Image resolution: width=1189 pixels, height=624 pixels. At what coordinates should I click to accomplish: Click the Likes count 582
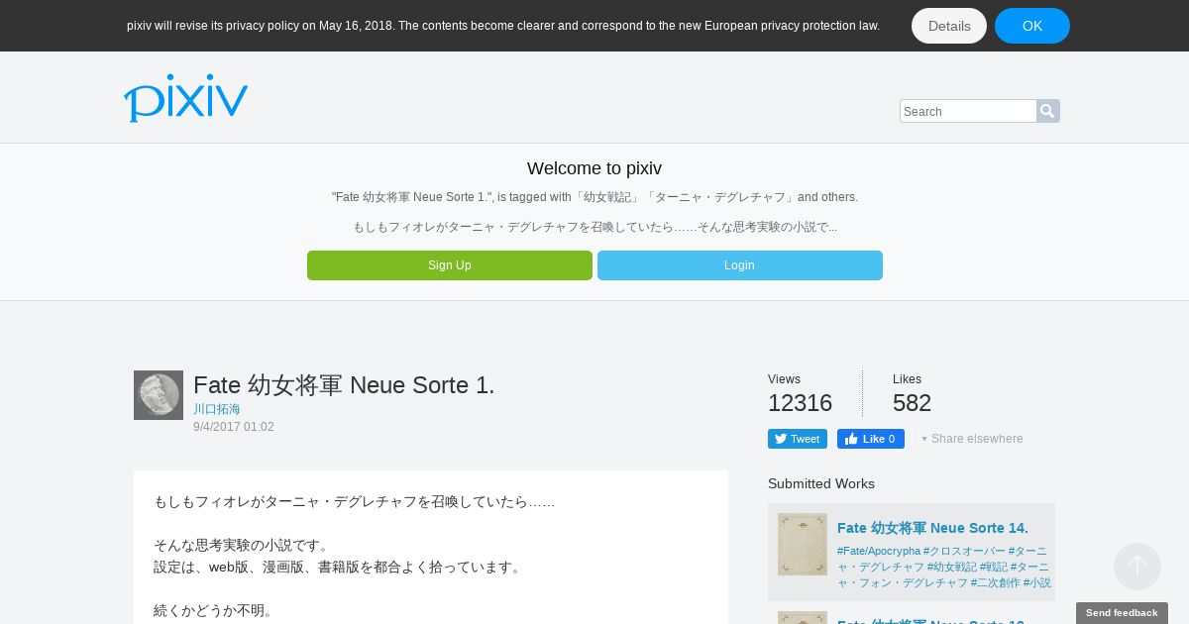912,403
